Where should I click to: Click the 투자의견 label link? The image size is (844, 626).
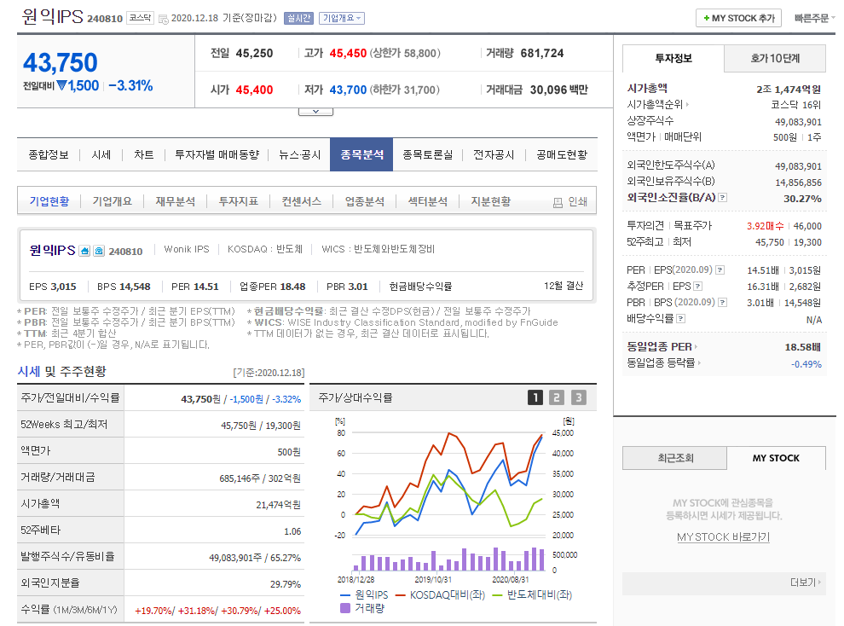pyautogui.click(x=645, y=225)
